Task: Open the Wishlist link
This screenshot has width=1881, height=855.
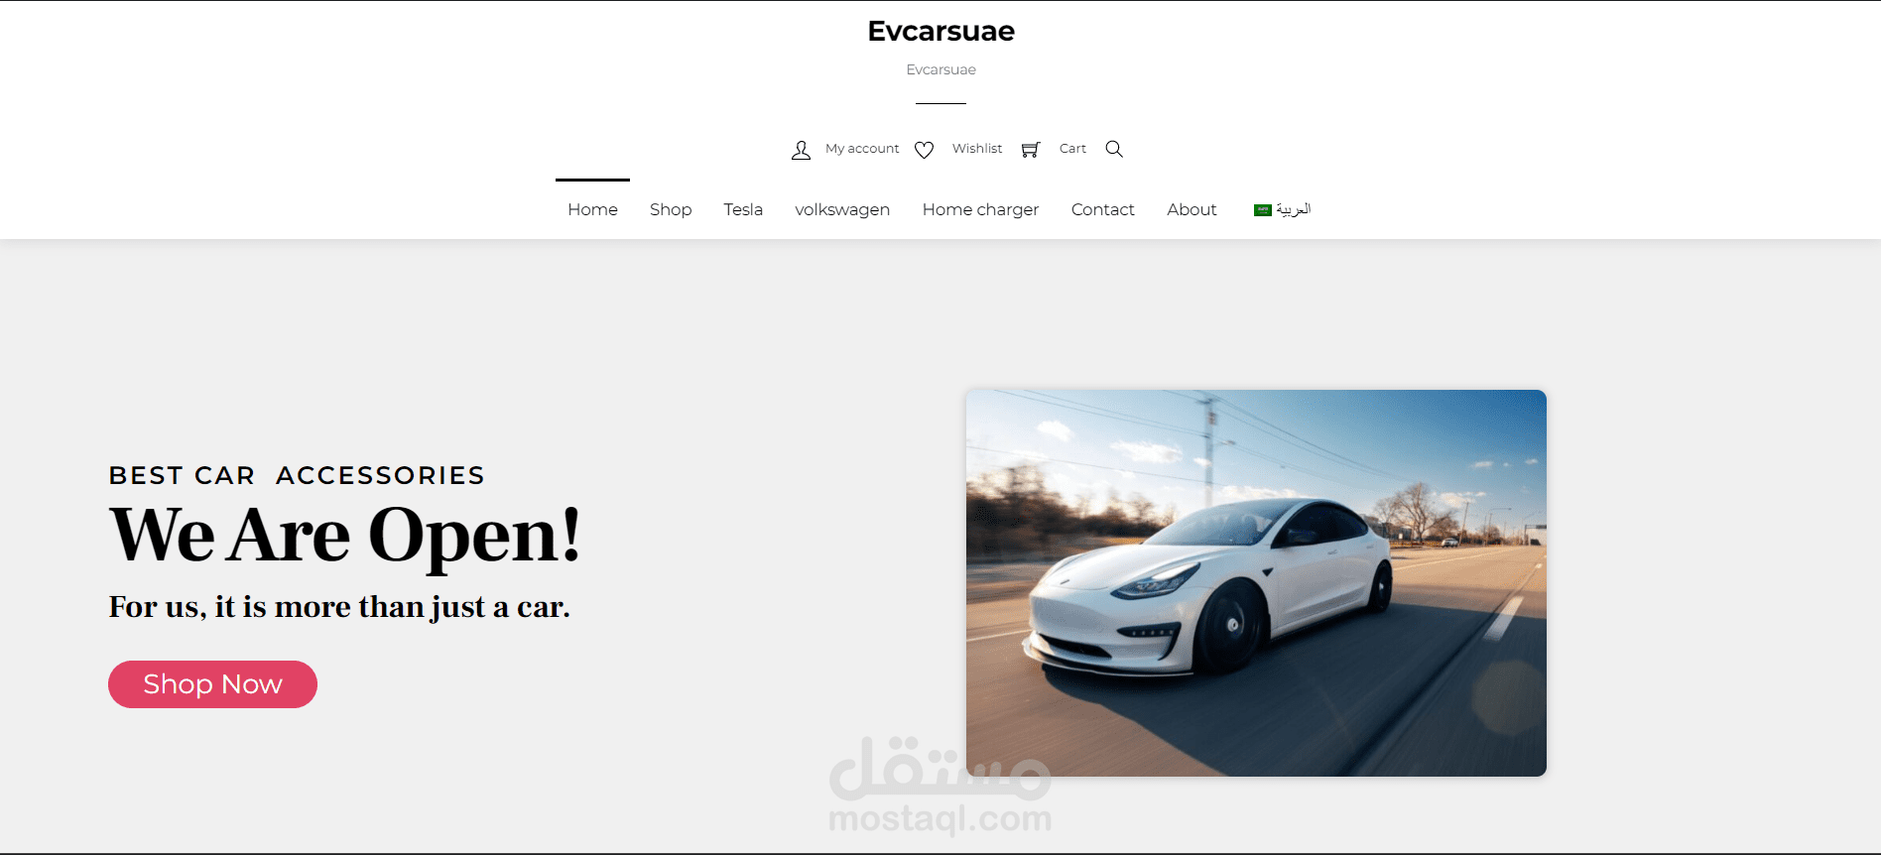Action: click(977, 149)
